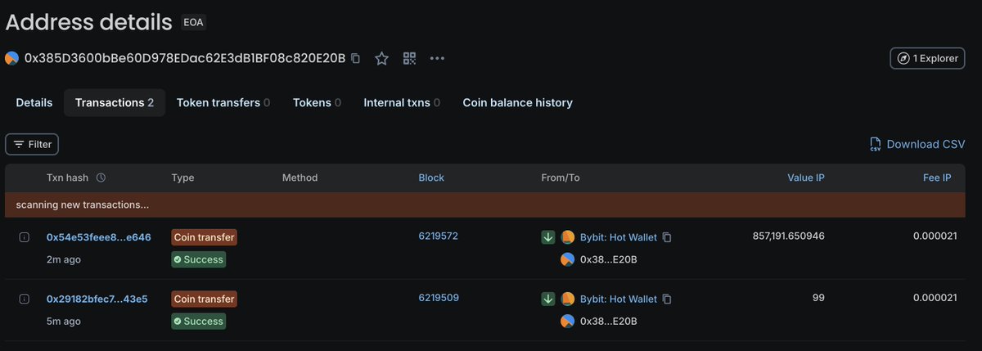
Task: Click the address identicon beside 0x385D36
Action: pos(11,58)
